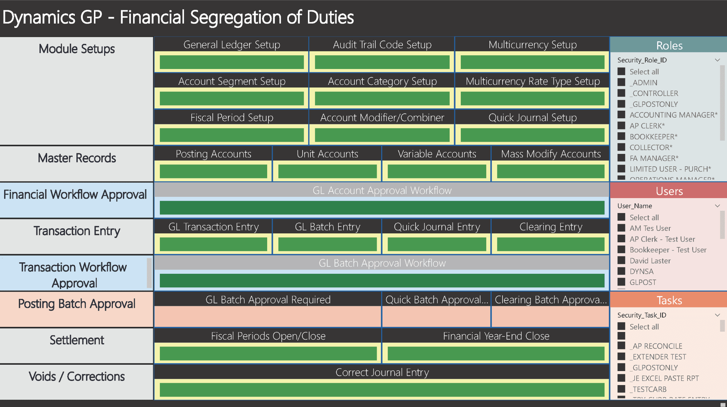Image resolution: width=727 pixels, height=407 pixels.
Task: Check the _AP RECONCILE task
Action: [621, 346]
